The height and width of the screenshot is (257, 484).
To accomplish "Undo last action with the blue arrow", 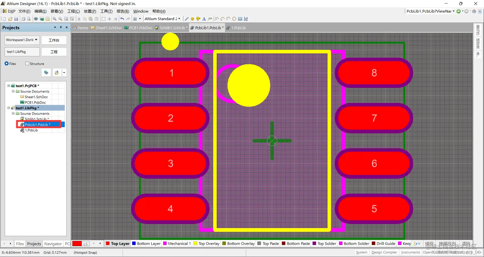I will coord(122,19).
